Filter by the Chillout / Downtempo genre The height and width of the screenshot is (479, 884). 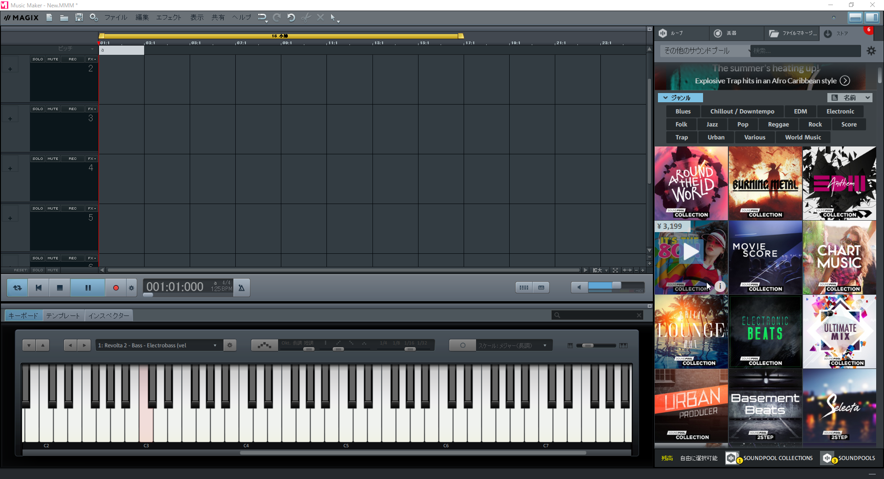(742, 111)
